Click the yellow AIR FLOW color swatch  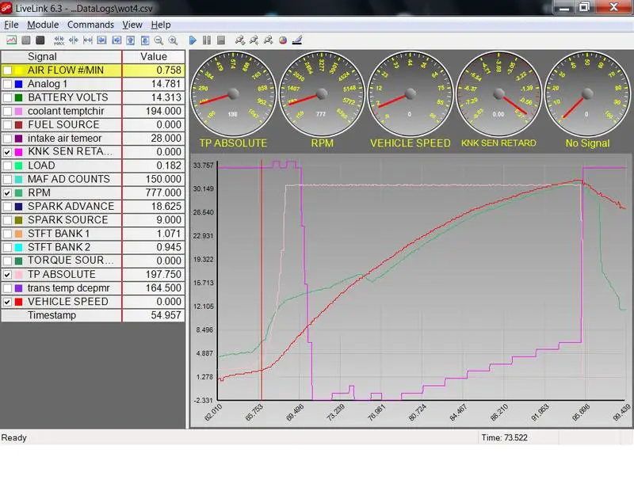point(18,70)
